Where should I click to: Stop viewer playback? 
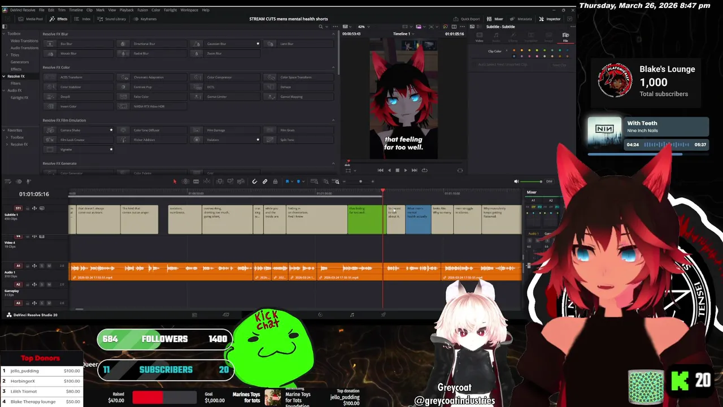pos(397,170)
